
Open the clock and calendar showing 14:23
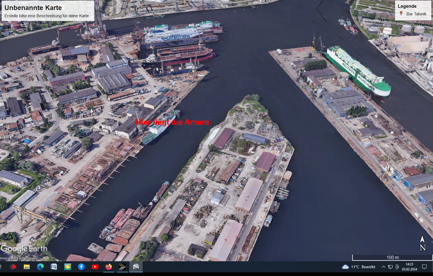(x=409, y=267)
